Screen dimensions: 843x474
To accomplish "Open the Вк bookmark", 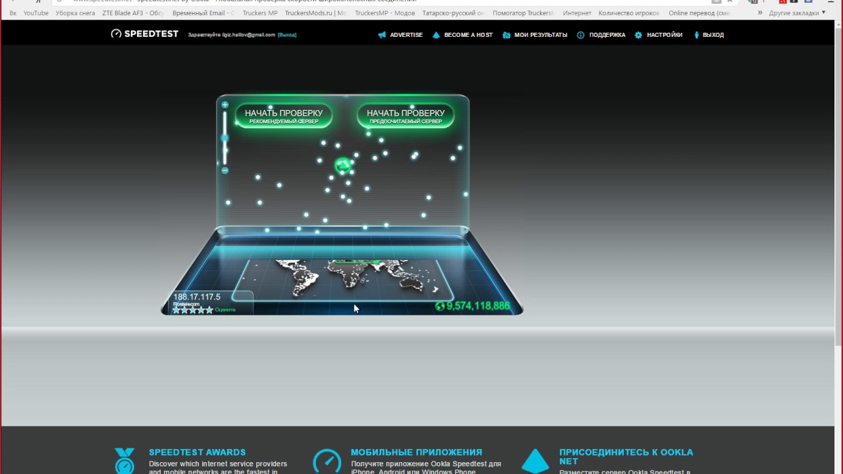I will coord(13,13).
